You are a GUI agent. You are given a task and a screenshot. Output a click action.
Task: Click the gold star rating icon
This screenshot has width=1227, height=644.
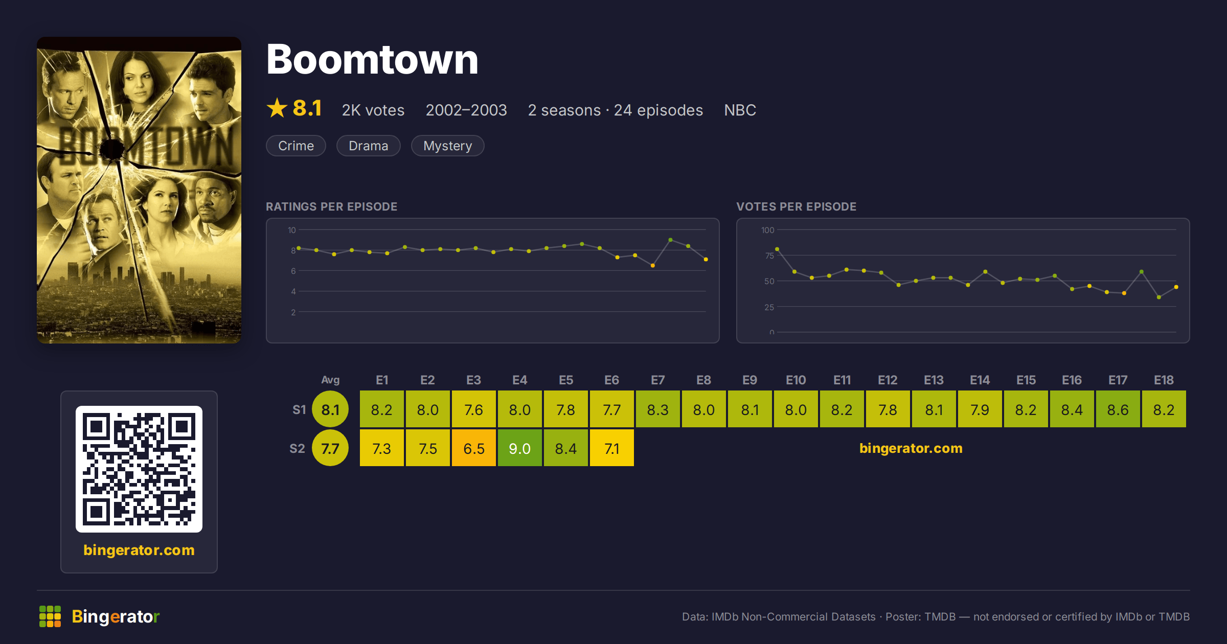pyautogui.click(x=277, y=108)
